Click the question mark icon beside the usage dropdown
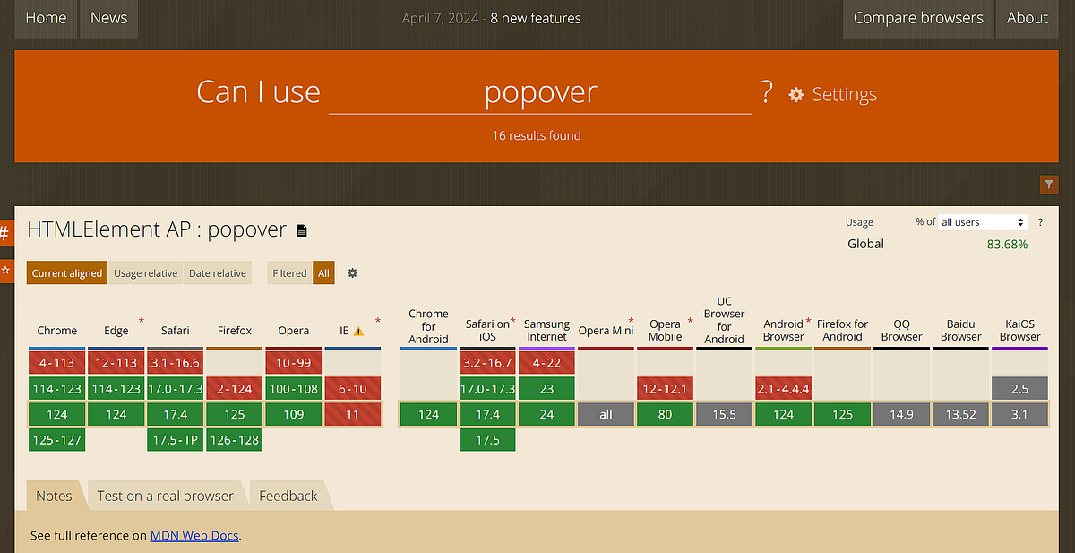 click(x=1040, y=221)
